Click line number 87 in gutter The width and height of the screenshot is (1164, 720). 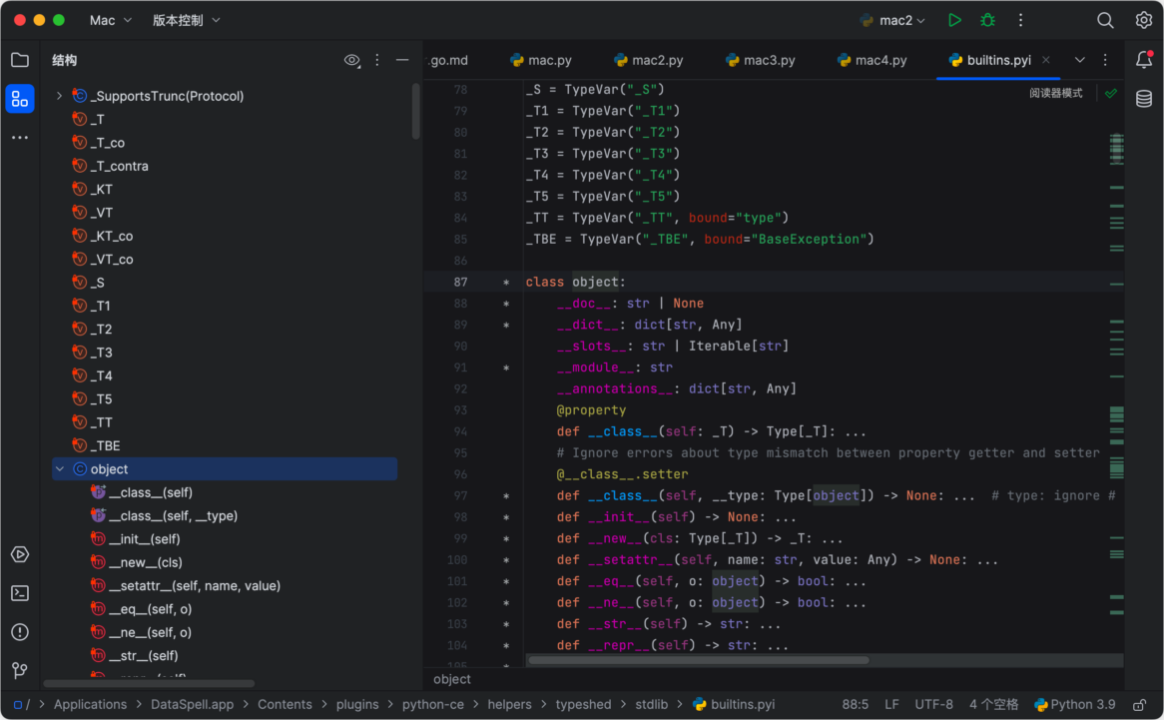pos(461,282)
